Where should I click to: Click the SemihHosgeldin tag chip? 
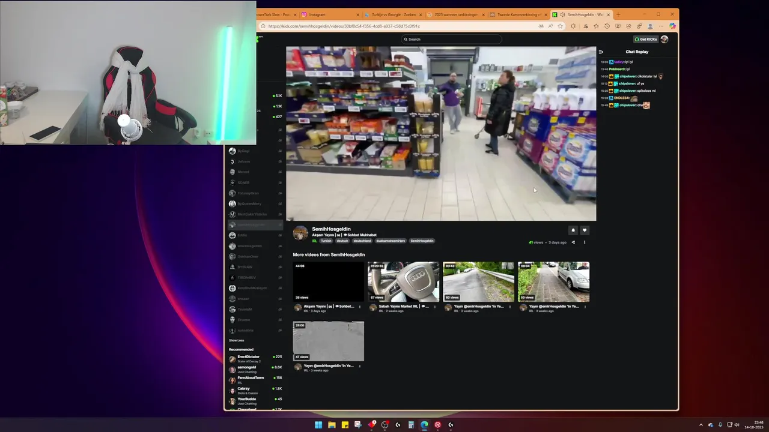422,241
